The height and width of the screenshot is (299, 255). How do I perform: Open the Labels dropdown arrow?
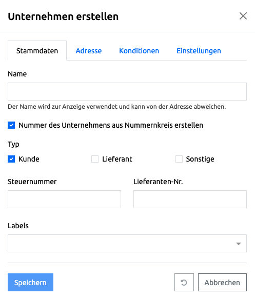[238, 244]
